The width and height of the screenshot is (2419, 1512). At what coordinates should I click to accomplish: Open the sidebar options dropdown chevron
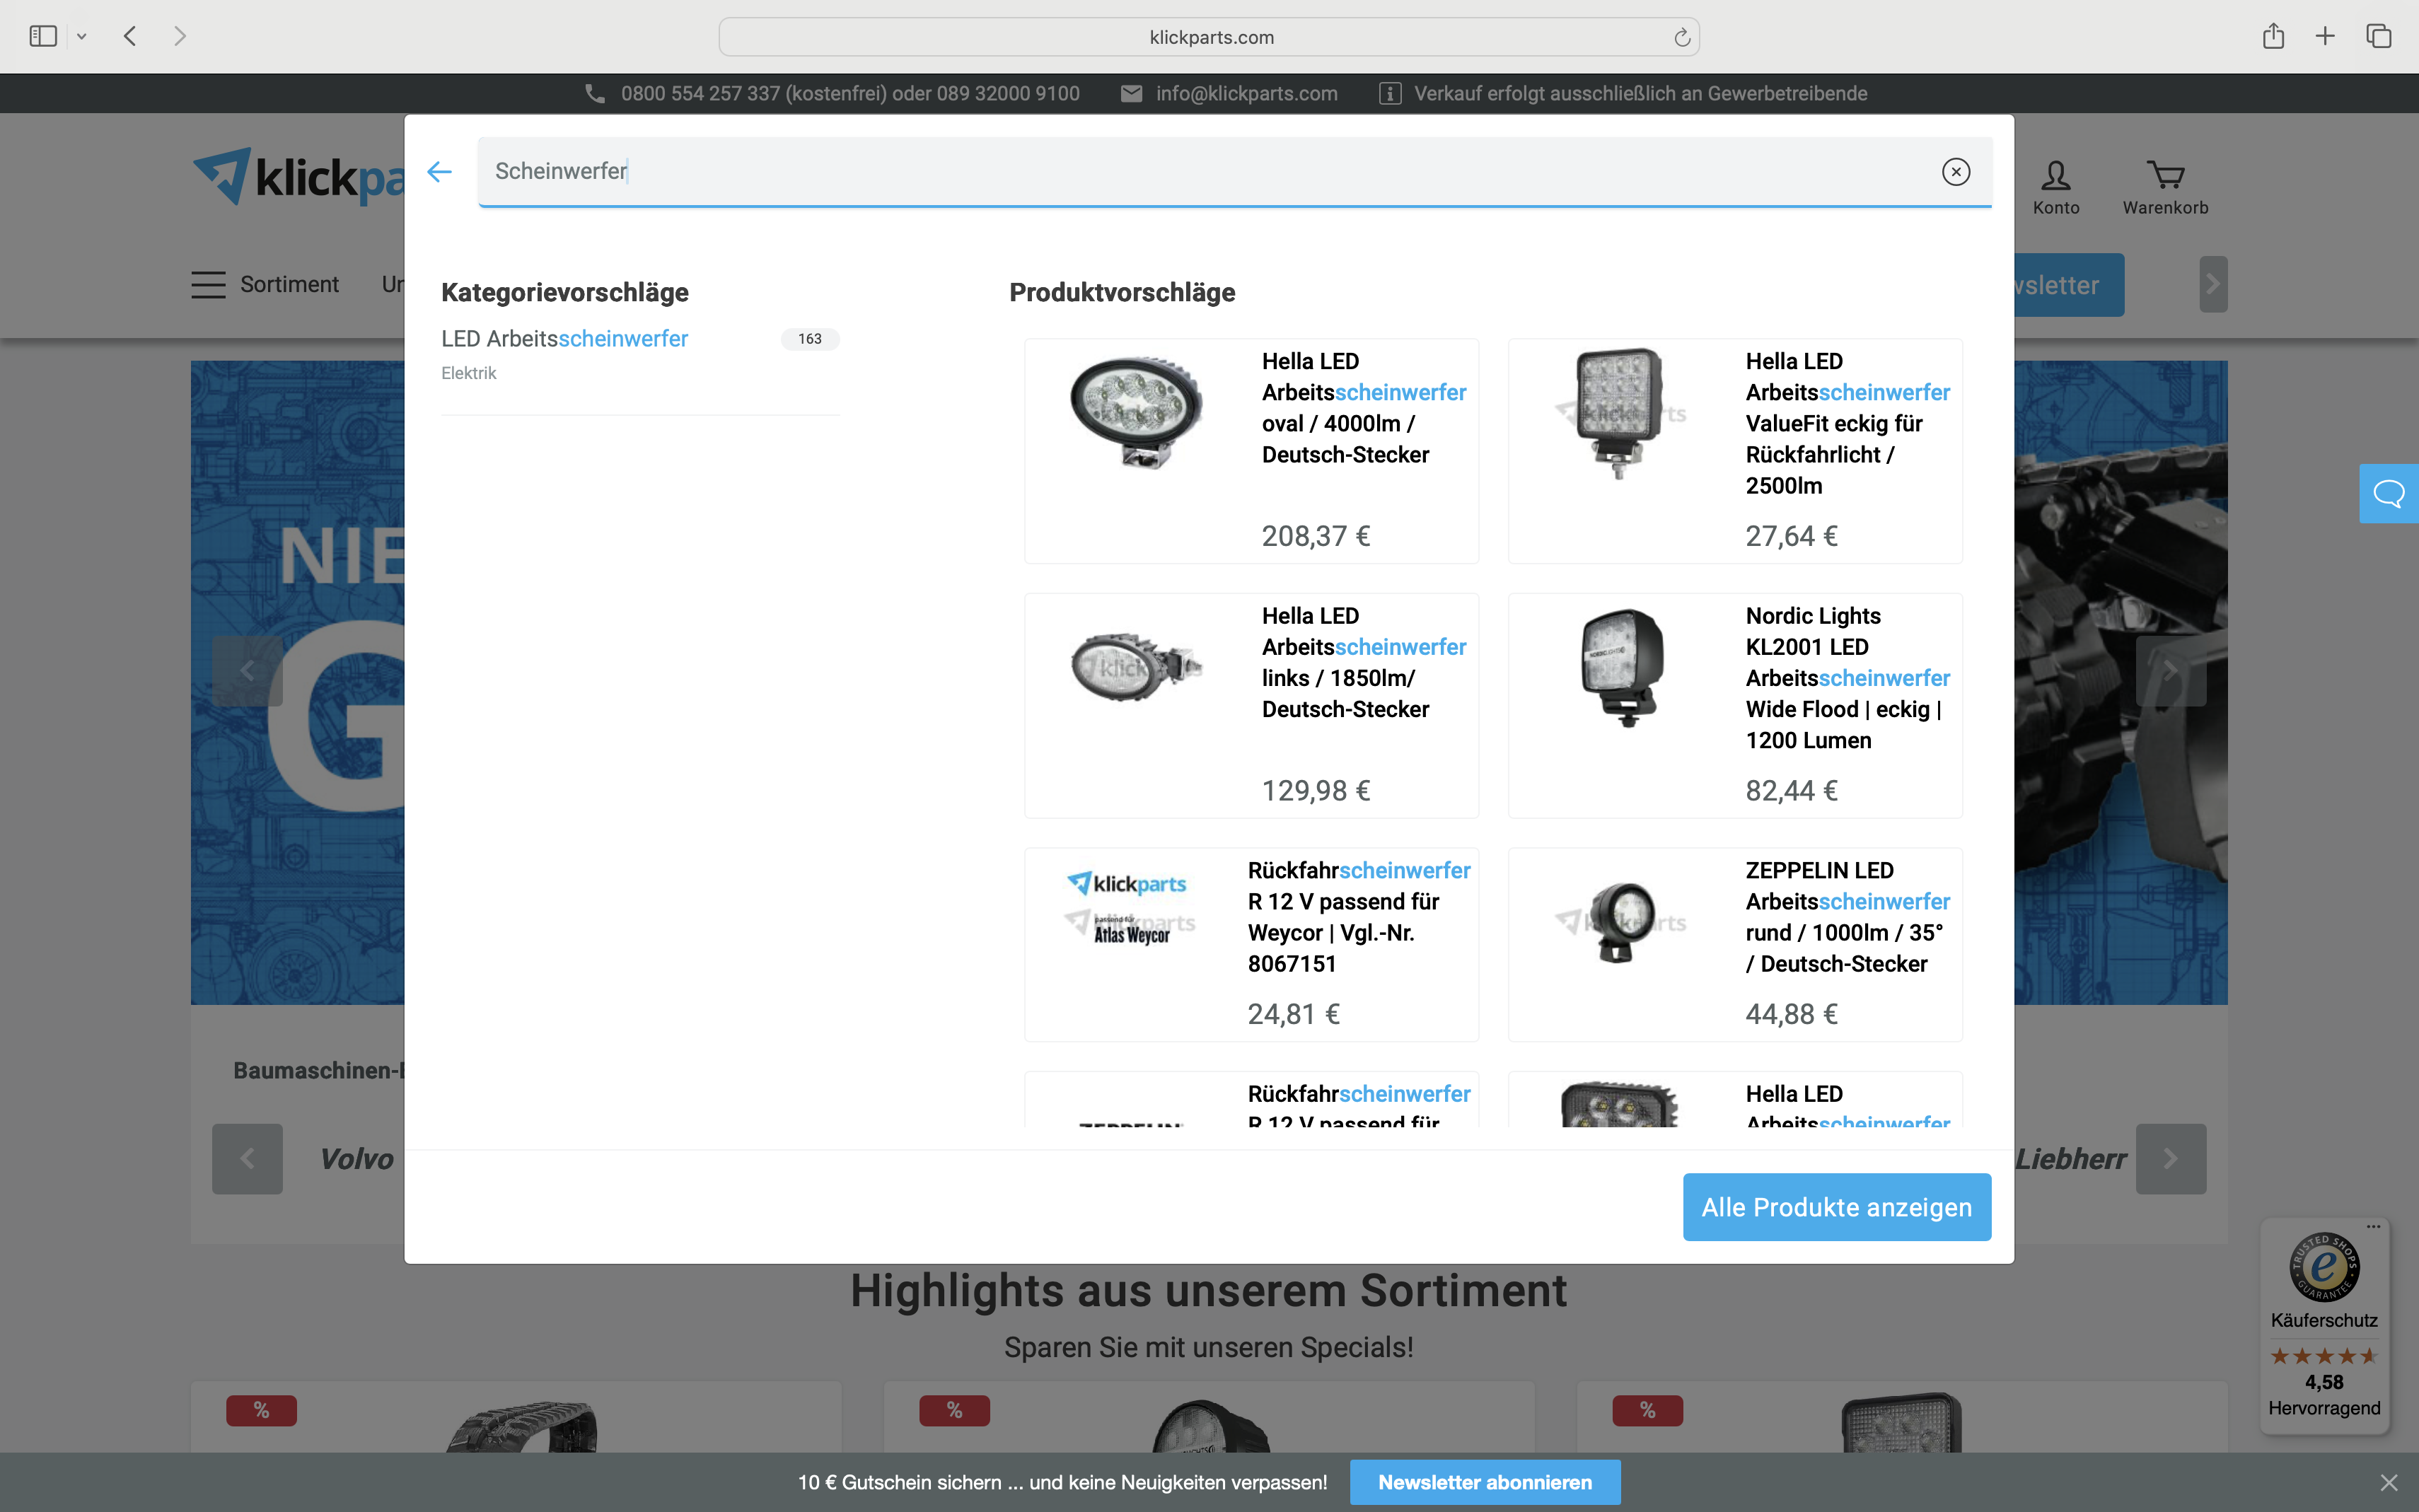(82, 37)
